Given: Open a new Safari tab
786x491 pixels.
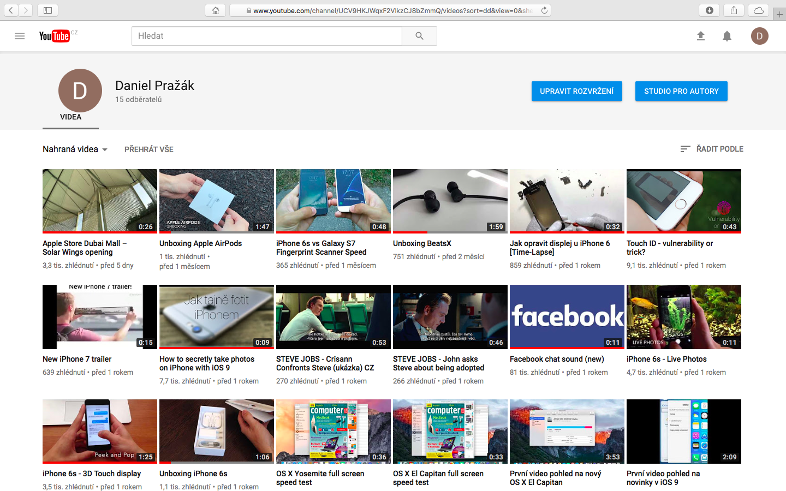Looking at the screenshot, I should [779, 15].
